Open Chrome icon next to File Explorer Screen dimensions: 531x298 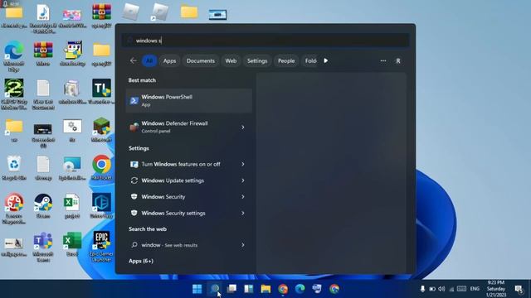tap(283, 289)
